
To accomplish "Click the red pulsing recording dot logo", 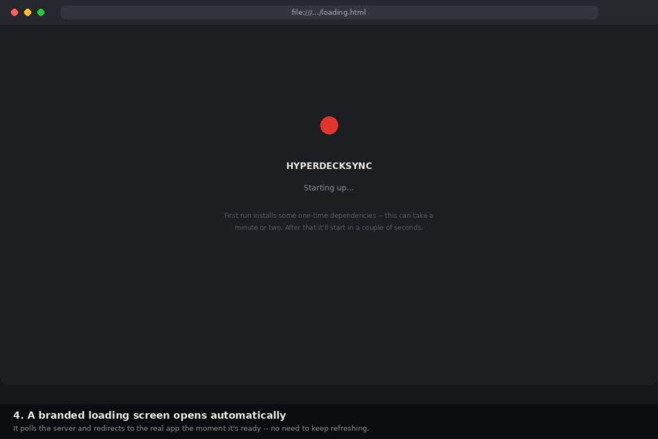I will tap(329, 125).
